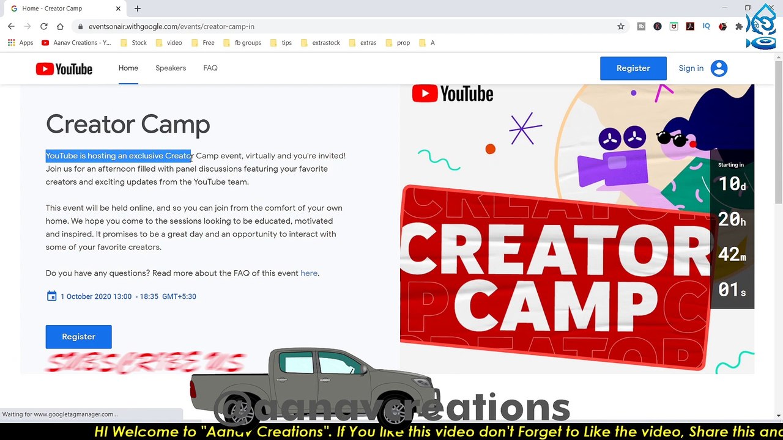The height and width of the screenshot is (440, 783).
Task: Close the Home - Creator Camp tab
Action: click(x=118, y=9)
